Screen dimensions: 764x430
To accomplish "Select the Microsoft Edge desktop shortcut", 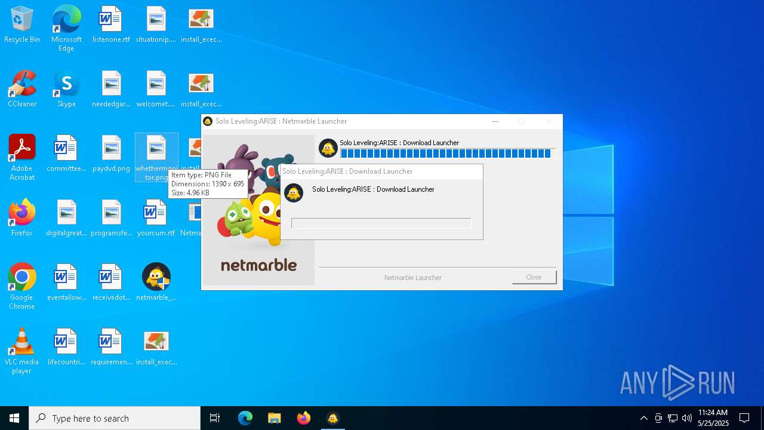I will pyautogui.click(x=66, y=29).
